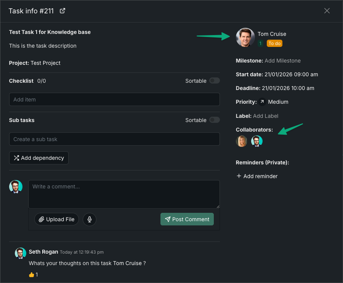Click Seth Rogan's avatar in the comment
343x283 pixels.
coord(21,253)
